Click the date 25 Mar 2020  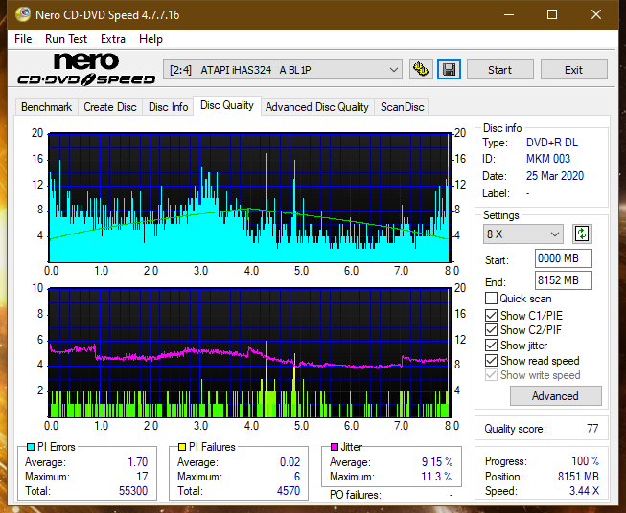(554, 176)
